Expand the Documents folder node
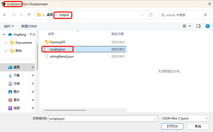This screenshot has height=132, width=213. [x=6, y=43]
